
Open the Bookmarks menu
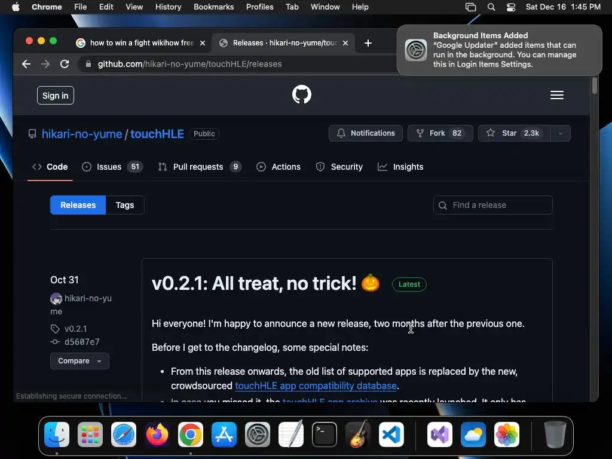click(213, 7)
